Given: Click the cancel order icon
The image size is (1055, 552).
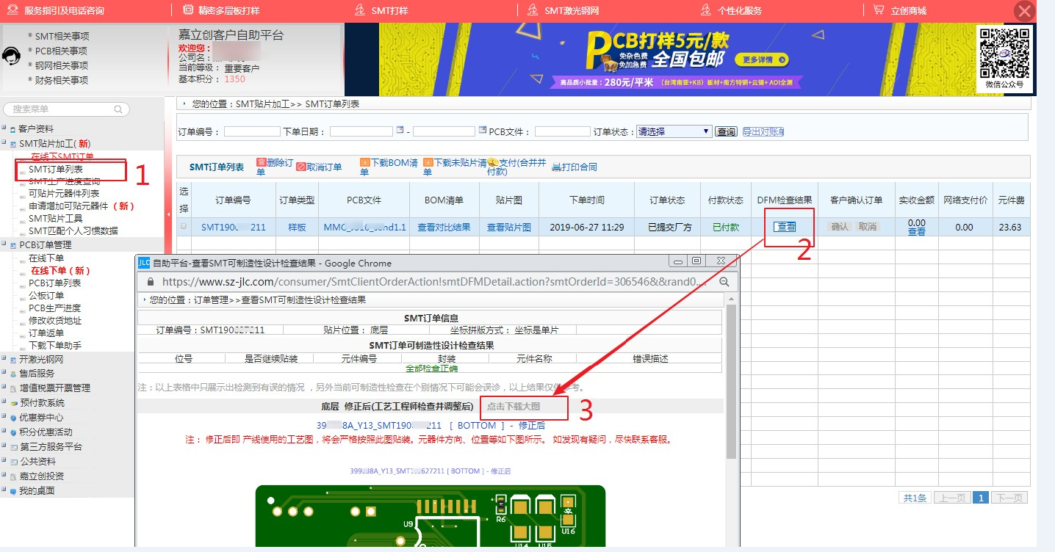Looking at the screenshot, I should pos(300,167).
